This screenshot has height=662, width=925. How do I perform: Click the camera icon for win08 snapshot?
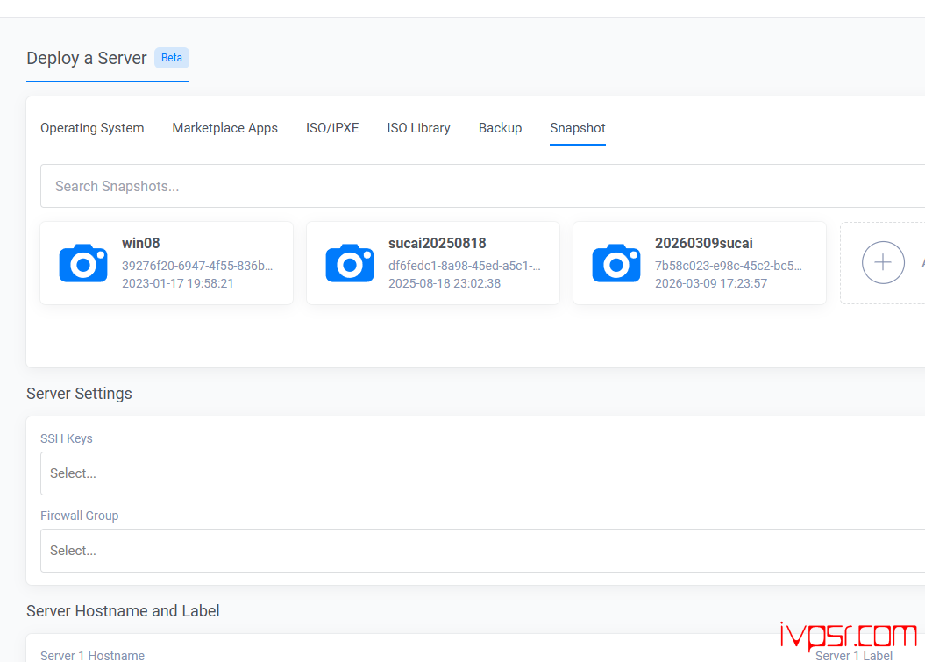point(83,263)
